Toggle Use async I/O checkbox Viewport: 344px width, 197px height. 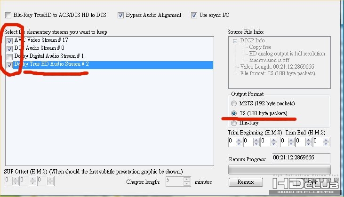point(194,16)
